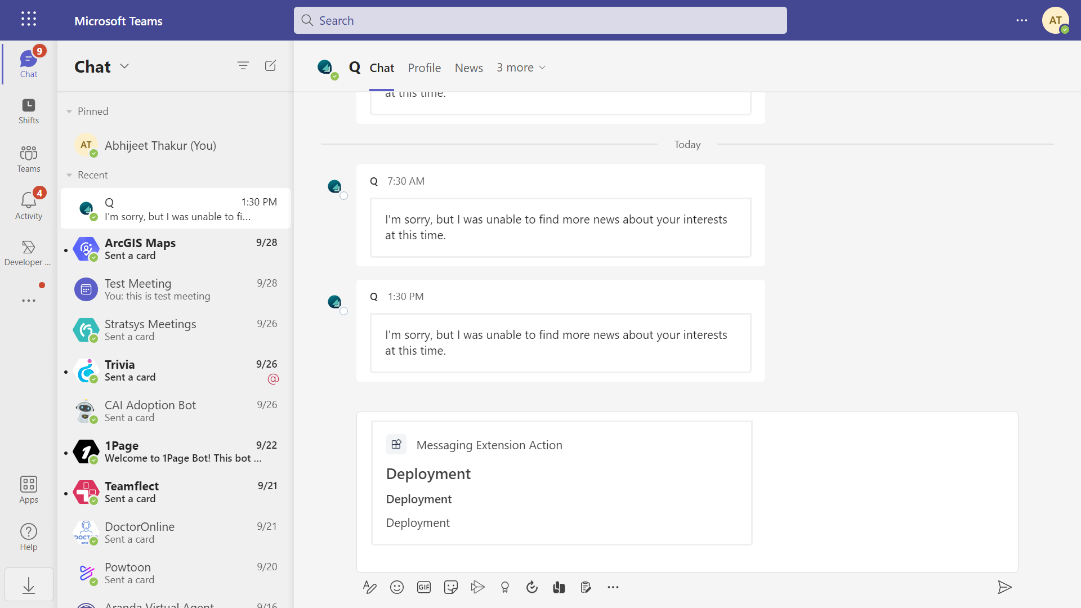Open the Powtoon chat
Image resolution: width=1081 pixels, height=608 pixels.
coord(176,573)
